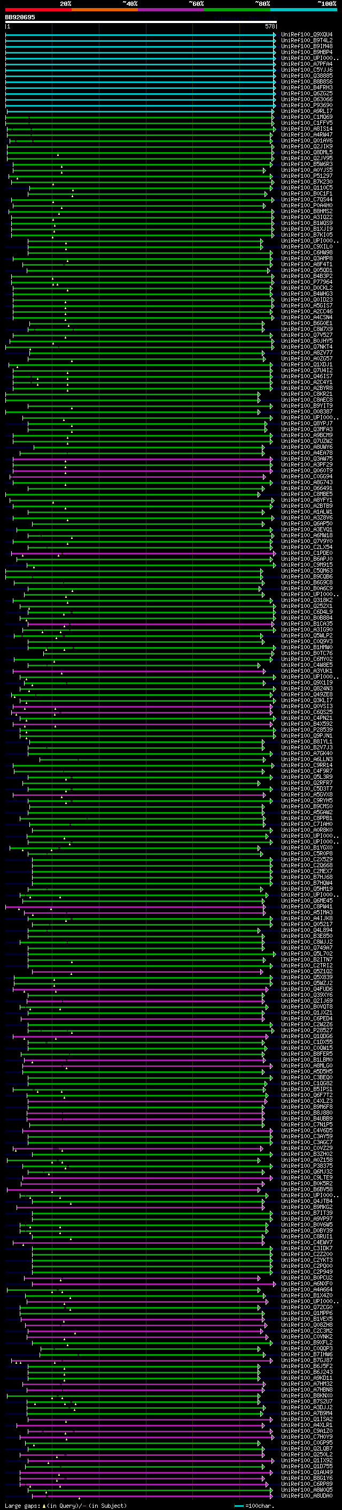Select the UniRef100_C4PN21 label
Screen dimensions: 342x1510
(306, 717)
